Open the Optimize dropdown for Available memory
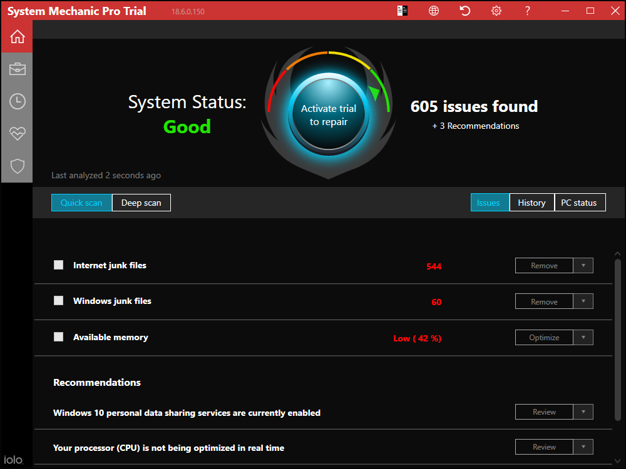 (x=583, y=337)
